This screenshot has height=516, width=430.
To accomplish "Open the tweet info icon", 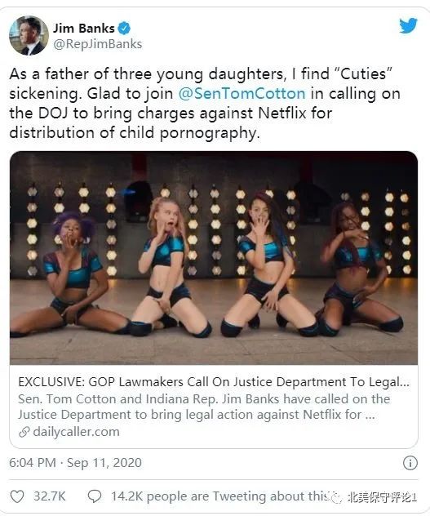I will coord(410,463).
